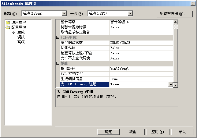The height and width of the screenshot is (138, 197).
Task: Close the Allinhands 属性页 dialog
Action: pyautogui.click(x=193, y=3)
